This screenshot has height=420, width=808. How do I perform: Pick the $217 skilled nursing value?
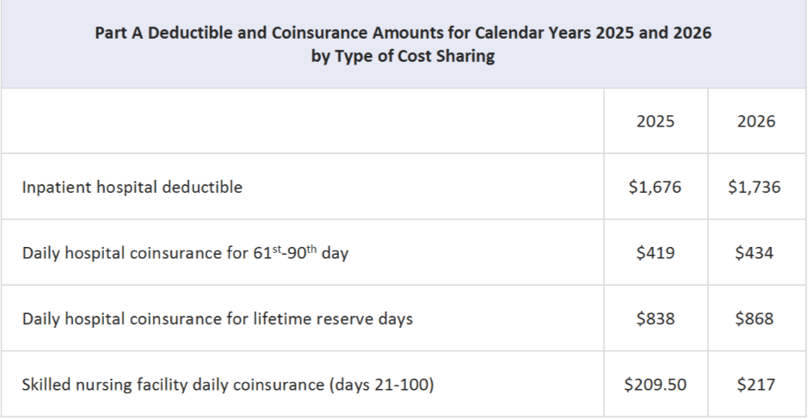pyautogui.click(x=756, y=385)
